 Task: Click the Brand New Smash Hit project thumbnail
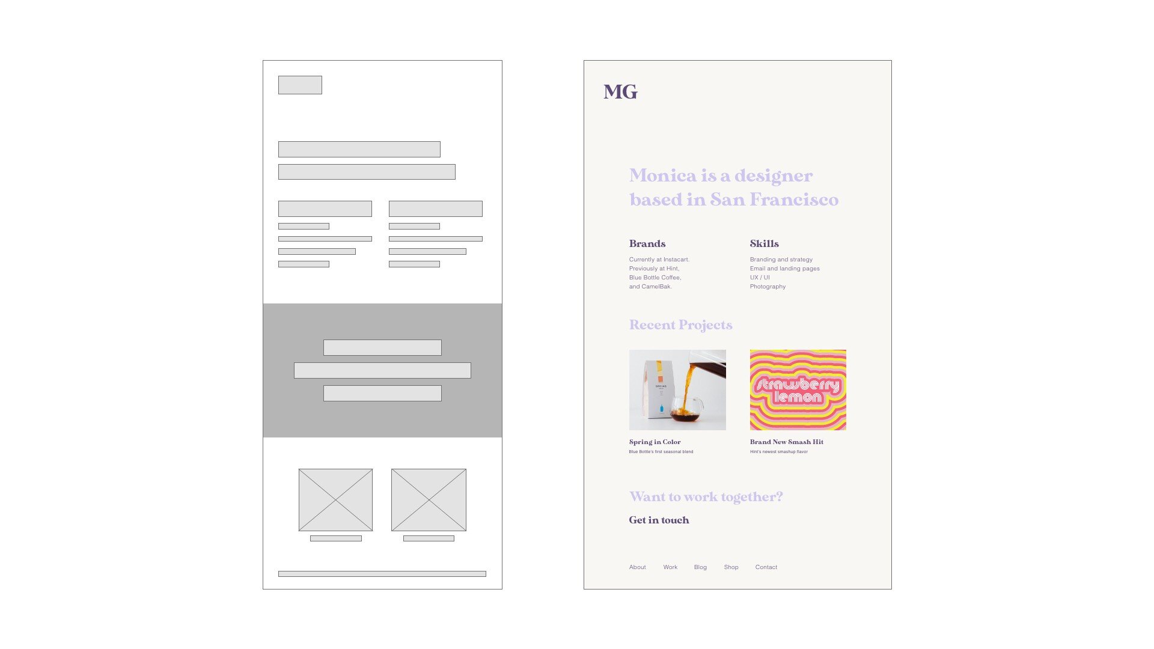coord(798,389)
